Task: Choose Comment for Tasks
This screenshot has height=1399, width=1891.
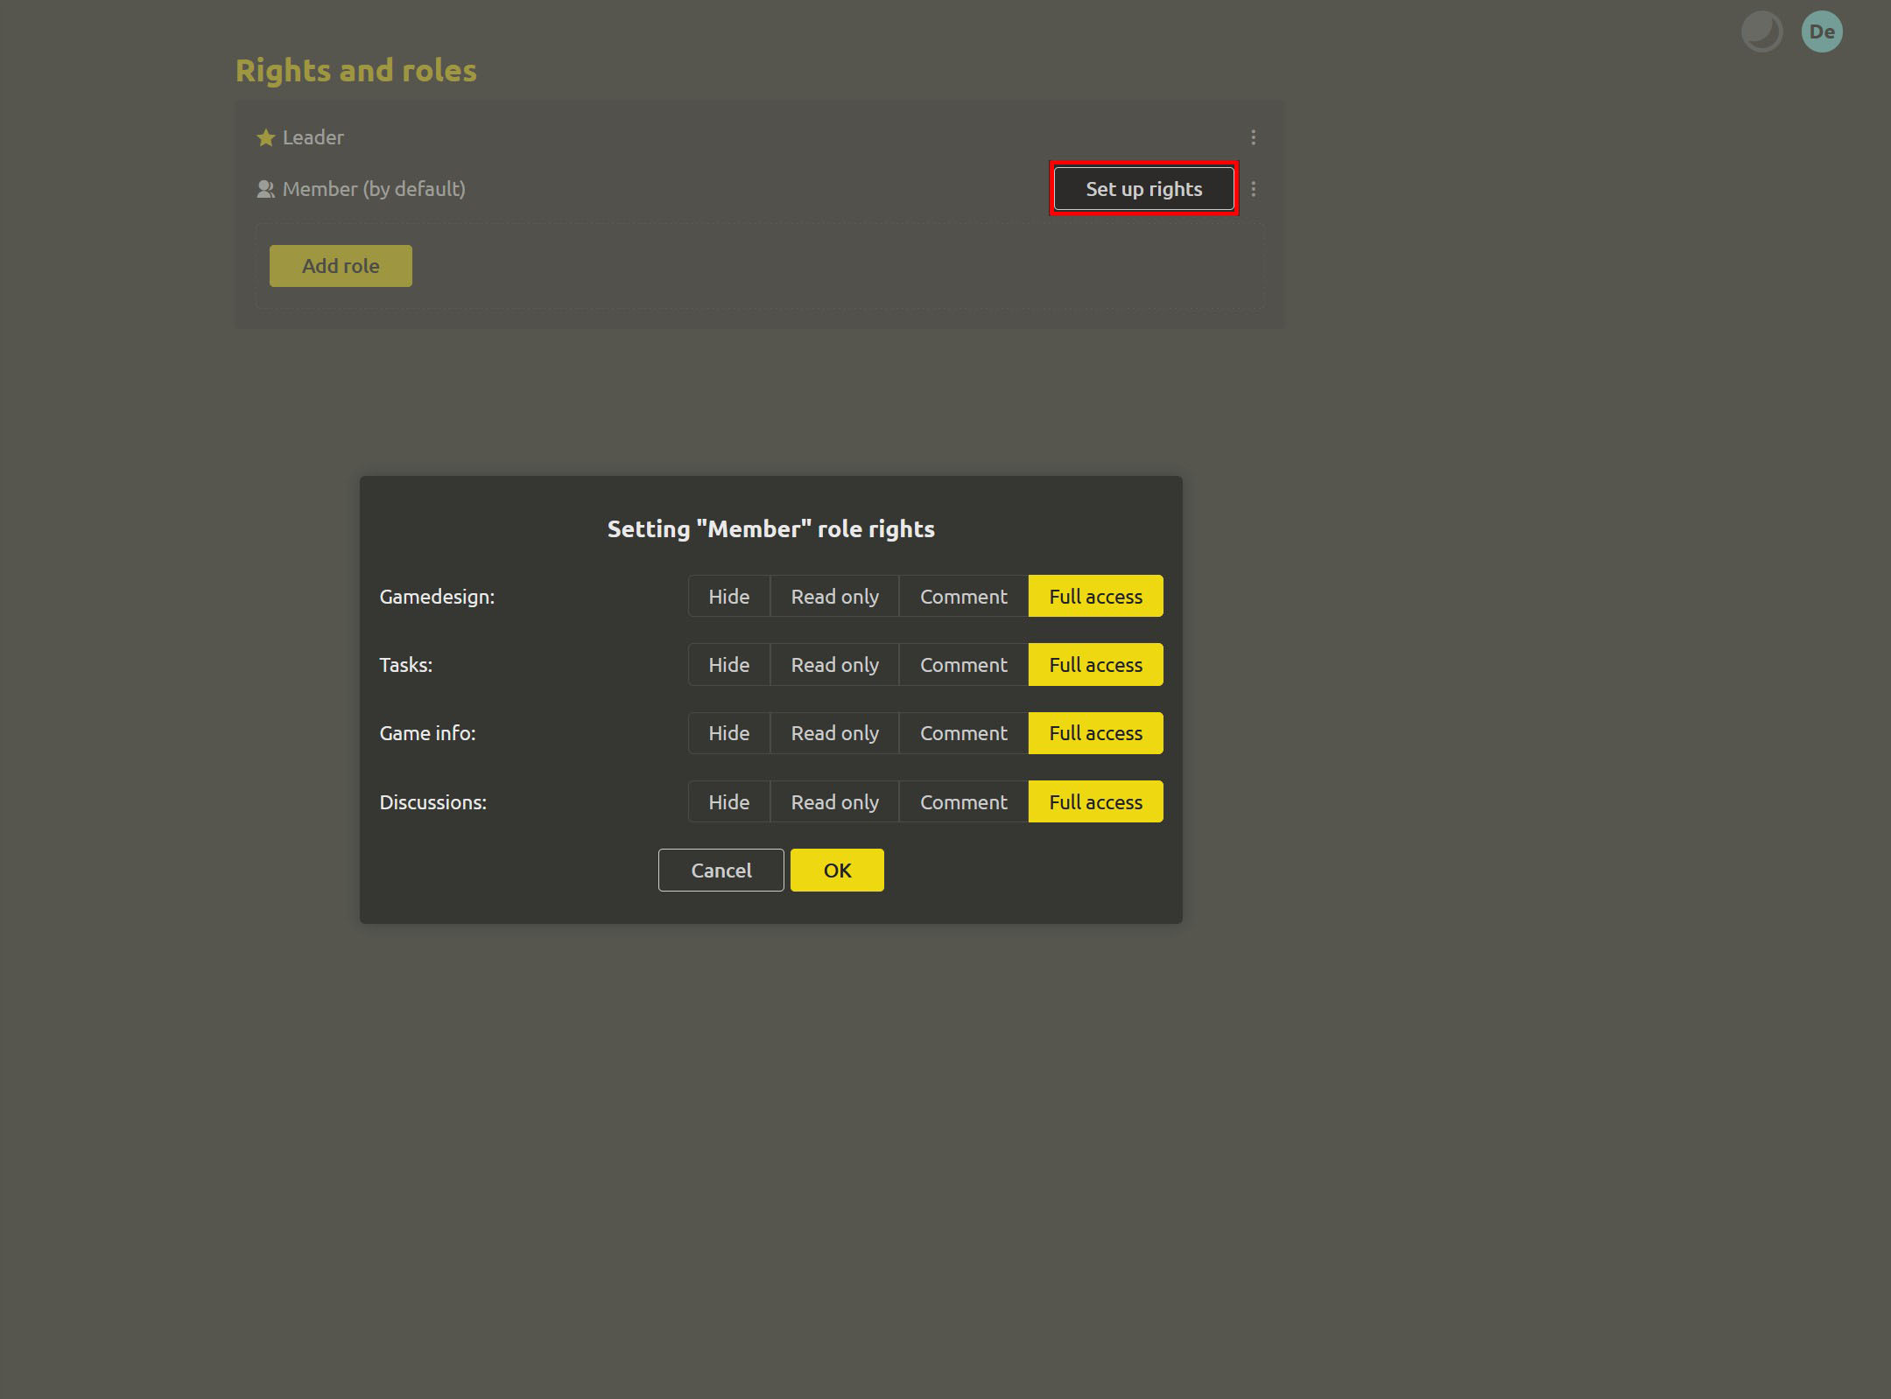Action: point(963,664)
